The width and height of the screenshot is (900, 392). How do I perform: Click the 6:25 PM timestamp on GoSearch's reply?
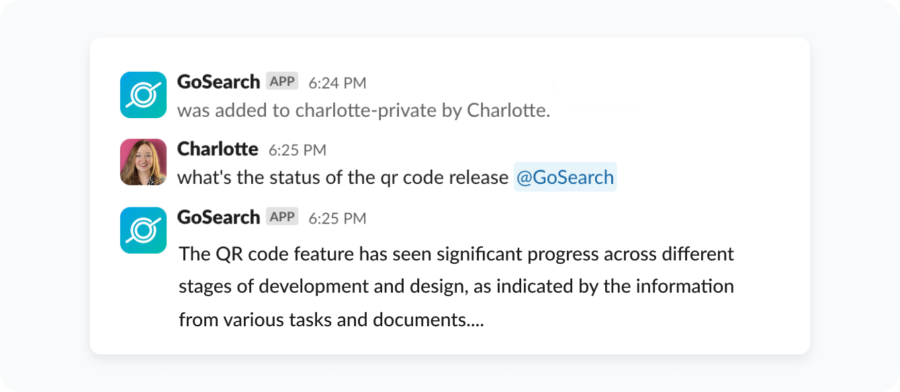pyautogui.click(x=337, y=219)
